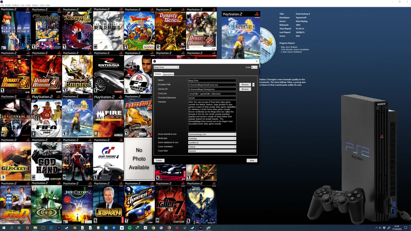
Task: Select the FIFA Football 2004 cover
Action: pyautogui.click(x=46, y=116)
